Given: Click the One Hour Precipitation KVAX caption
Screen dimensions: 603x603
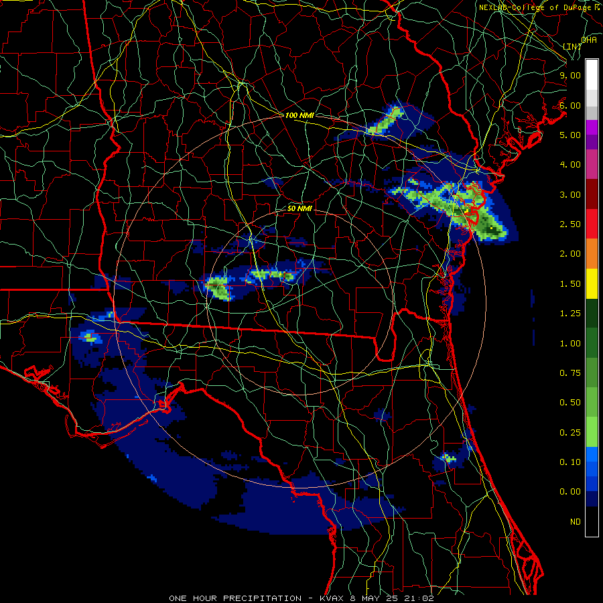Looking at the screenshot, I should coord(301,598).
